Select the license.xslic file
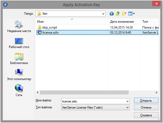This screenshot has width=163, height=123. [x=50, y=32]
